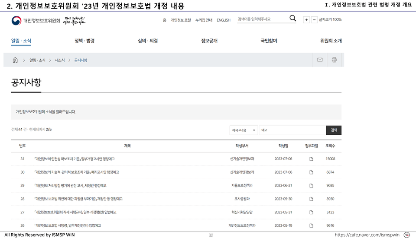Click the 번호 column header
Viewport: 416px width, 238px height.
pos(22,146)
